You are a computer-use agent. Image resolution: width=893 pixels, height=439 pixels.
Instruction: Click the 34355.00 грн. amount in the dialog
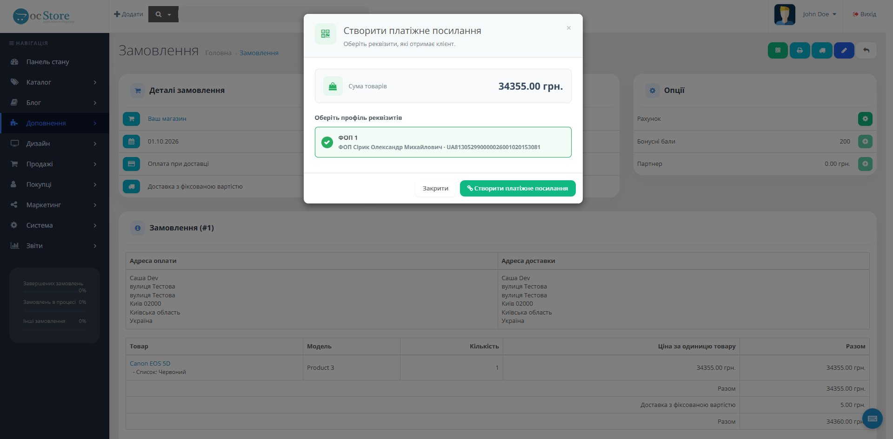tap(531, 86)
